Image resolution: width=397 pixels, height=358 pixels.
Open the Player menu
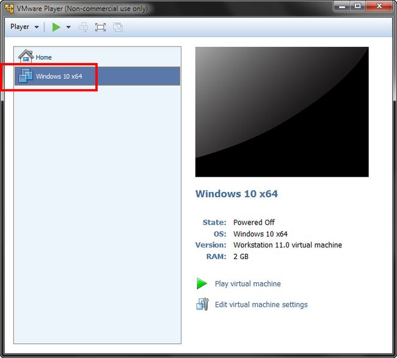click(x=24, y=27)
